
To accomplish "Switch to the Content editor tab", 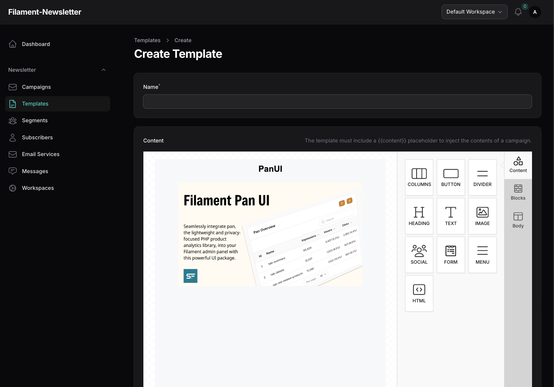I will coord(518,165).
